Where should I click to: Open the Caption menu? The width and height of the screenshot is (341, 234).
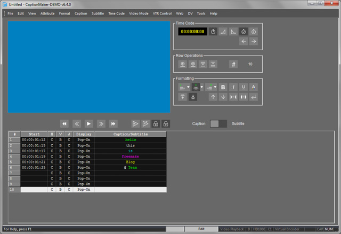[80, 13]
